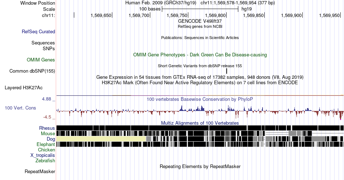Screen dimensions: 344x180
Task: Click the chr11: ruler label
Action: click(49, 15)
